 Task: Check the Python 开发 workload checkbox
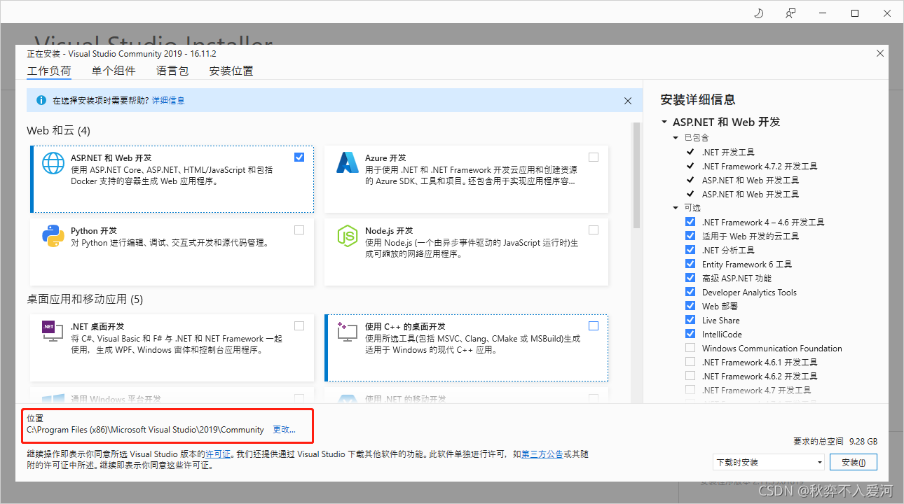tap(299, 230)
